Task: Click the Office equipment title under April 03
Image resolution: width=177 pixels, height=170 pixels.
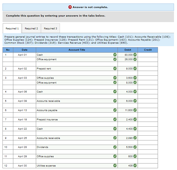Action: coord(47,83)
